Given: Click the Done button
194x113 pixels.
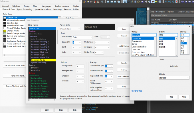Looking at the screenshot, I should (124, 29).
